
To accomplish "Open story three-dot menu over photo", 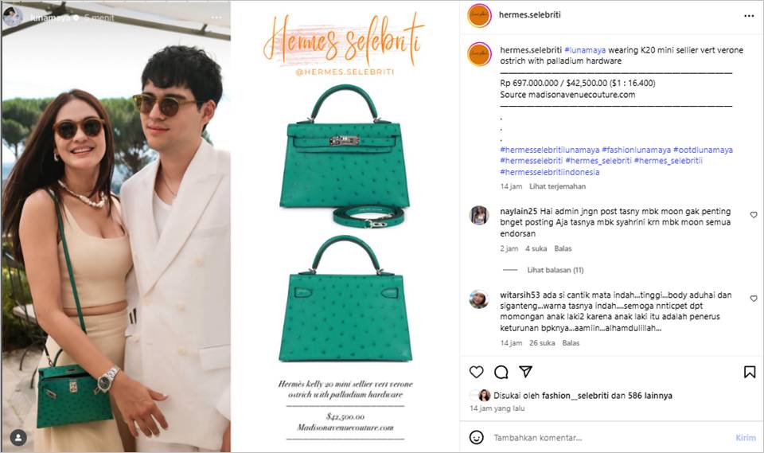I will click(216, 18).
